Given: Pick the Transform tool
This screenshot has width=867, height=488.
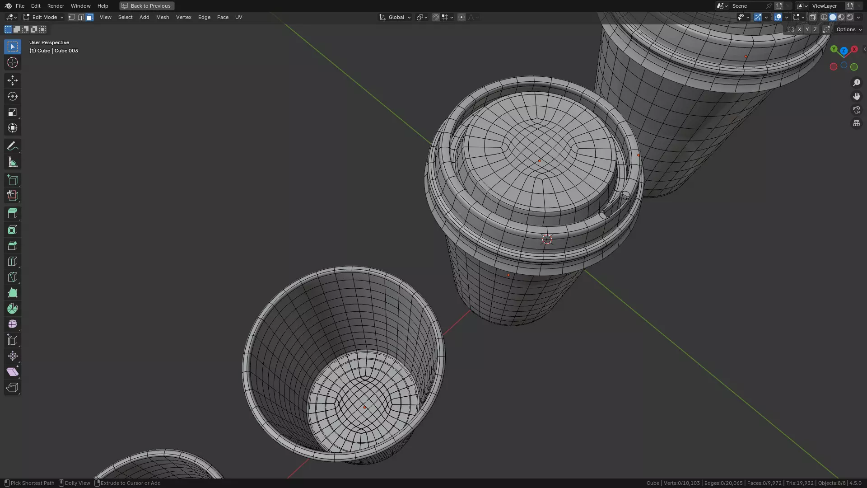Looking at the screenshot, I should [13, 128].
